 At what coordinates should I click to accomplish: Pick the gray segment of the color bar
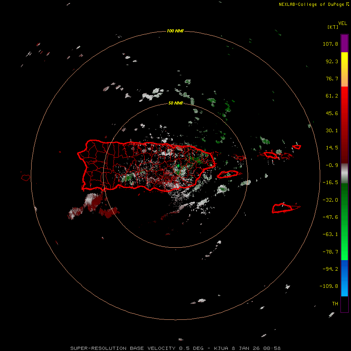click(x=344, y=174)
